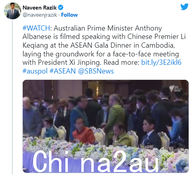Click the China2au watermark text
Image resolution: width=191 pixels, height=174 pixels.
[x=95, y=161]
